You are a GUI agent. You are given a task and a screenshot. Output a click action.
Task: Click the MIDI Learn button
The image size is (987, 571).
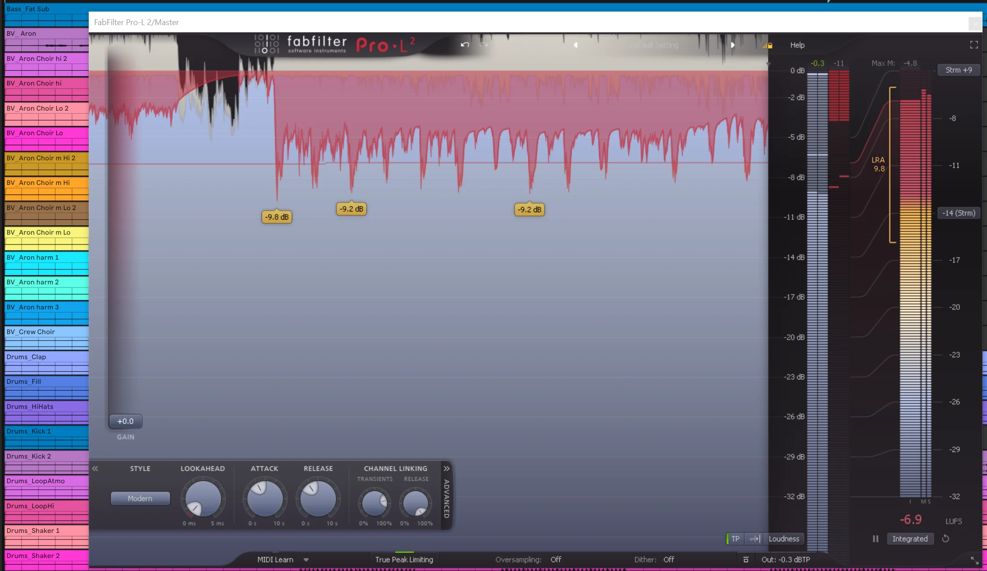click(275, 559)
